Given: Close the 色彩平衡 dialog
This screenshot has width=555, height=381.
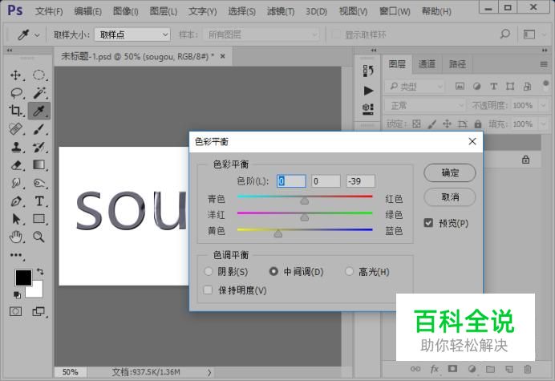Looking at the screenshot, I should (x=472, y=142).
